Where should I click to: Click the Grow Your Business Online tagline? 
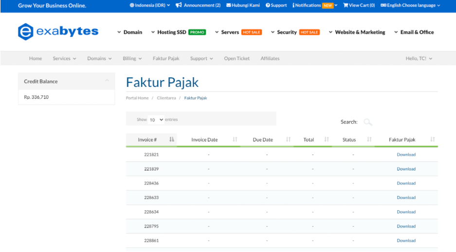tap(52, 5)
